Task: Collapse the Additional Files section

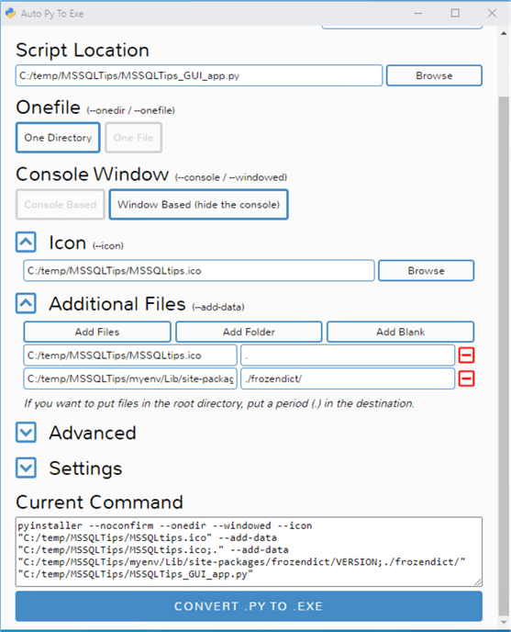Action: (x=26, y=303)
